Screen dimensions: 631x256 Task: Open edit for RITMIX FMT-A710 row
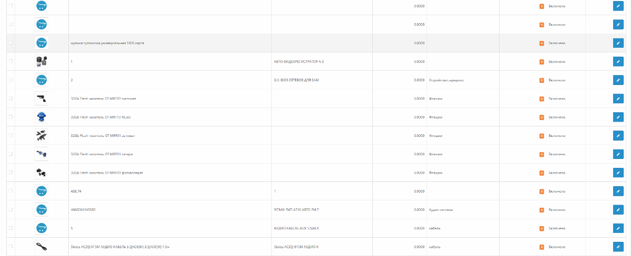point(618,210)
